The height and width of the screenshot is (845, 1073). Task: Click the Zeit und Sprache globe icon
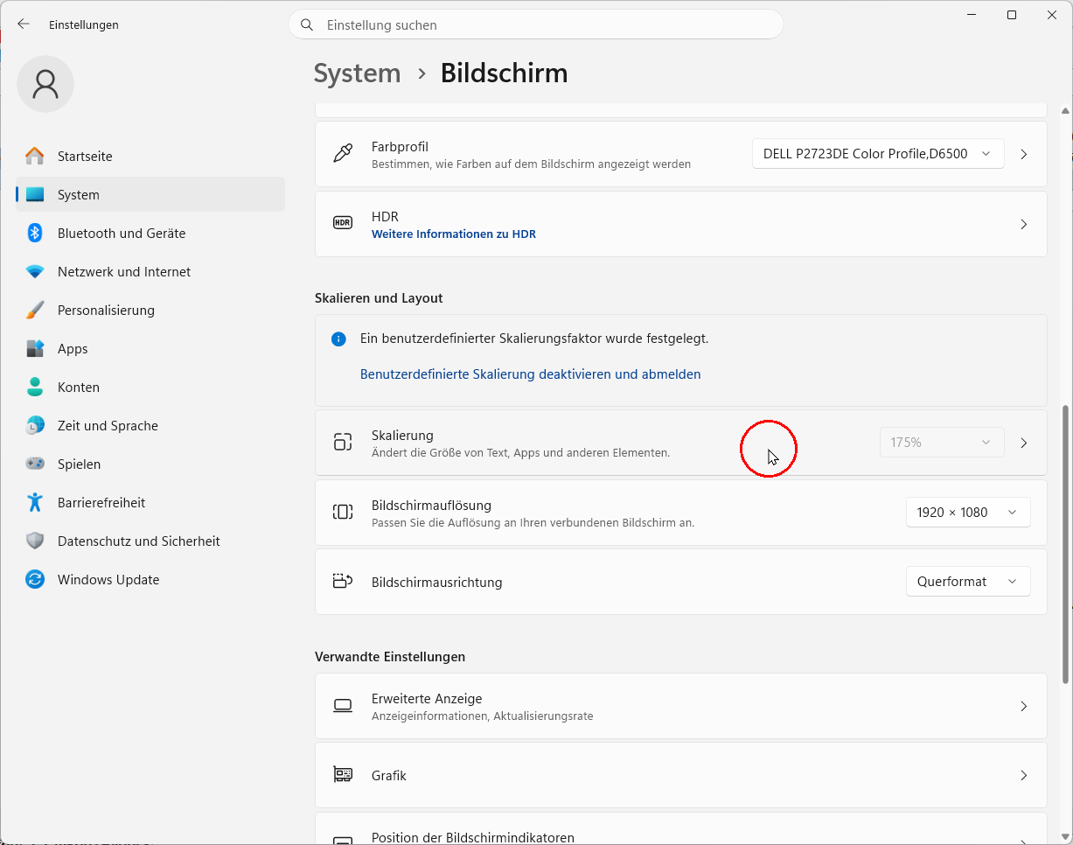pyautogui.click(x=35, y=426)
